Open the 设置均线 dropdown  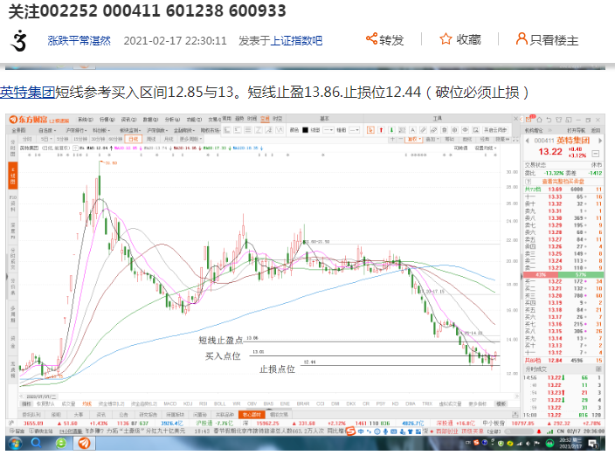[x=486, y=148]
